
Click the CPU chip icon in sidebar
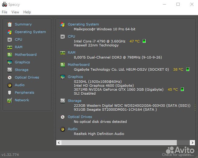click(x=10, y=39)
